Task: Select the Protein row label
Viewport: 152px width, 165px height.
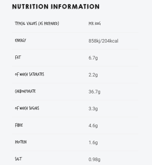Action: 21,142
